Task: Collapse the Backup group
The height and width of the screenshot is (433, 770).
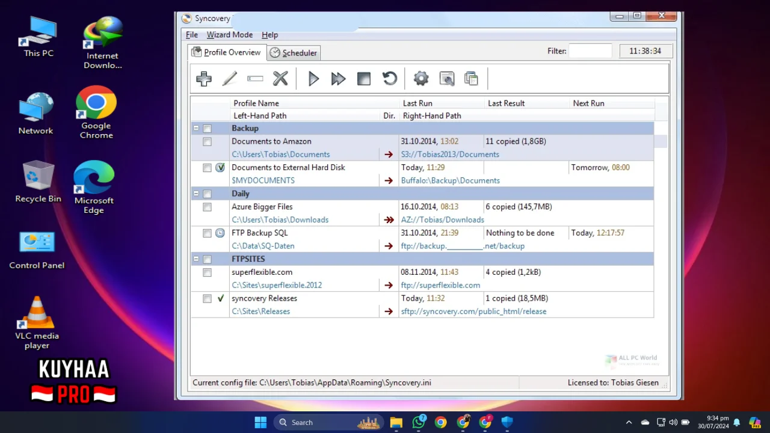Action: pyautogui.click(x=196, y=128)
